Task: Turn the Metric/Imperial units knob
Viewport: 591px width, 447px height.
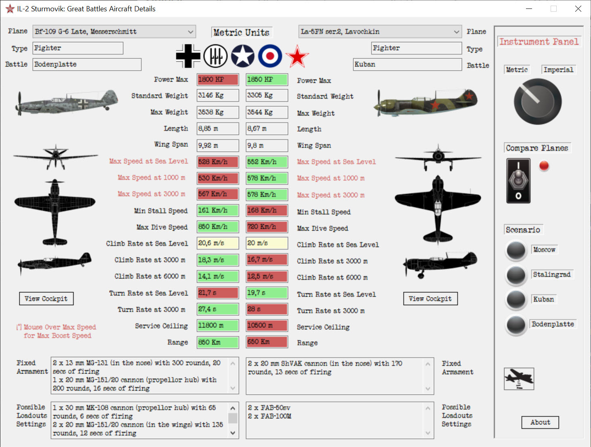Action: 538,101
